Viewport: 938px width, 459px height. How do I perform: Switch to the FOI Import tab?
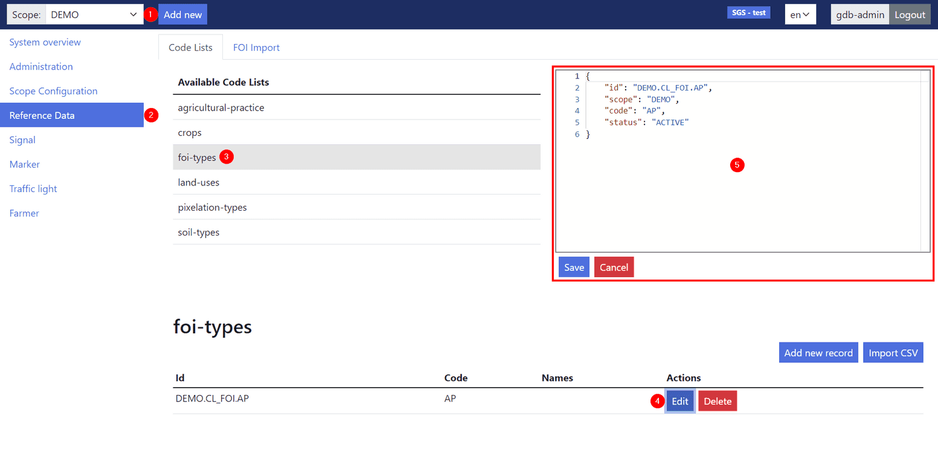(256, 47)
